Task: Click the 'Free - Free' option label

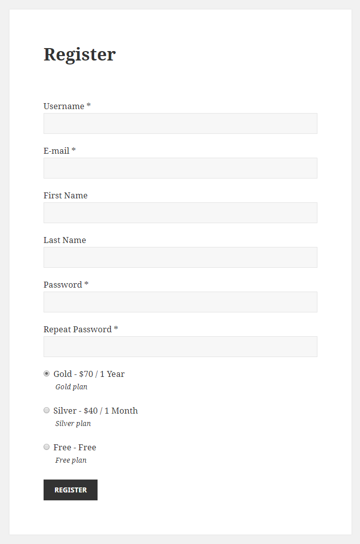Action: [75, 448]
